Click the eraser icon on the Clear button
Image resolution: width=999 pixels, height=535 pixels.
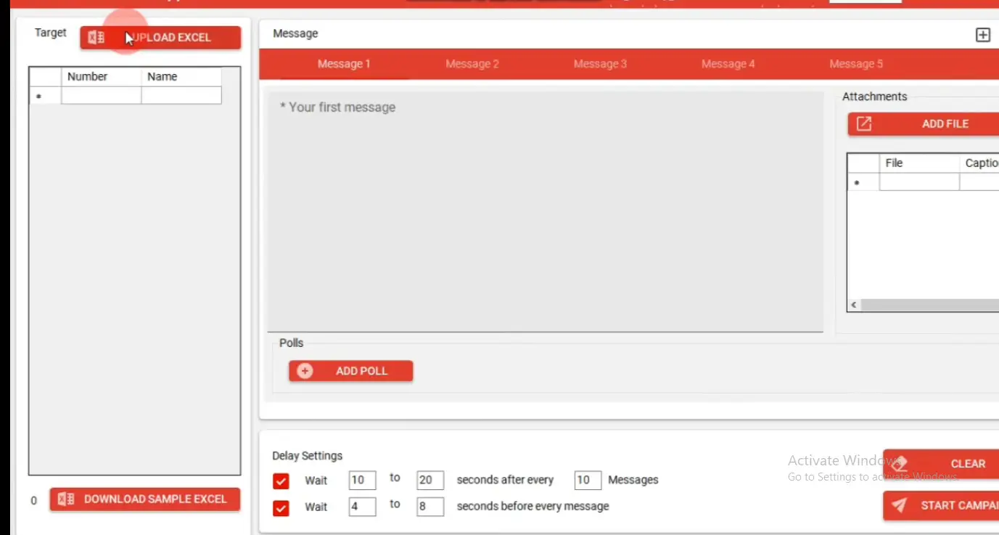(x=900, y=464)
